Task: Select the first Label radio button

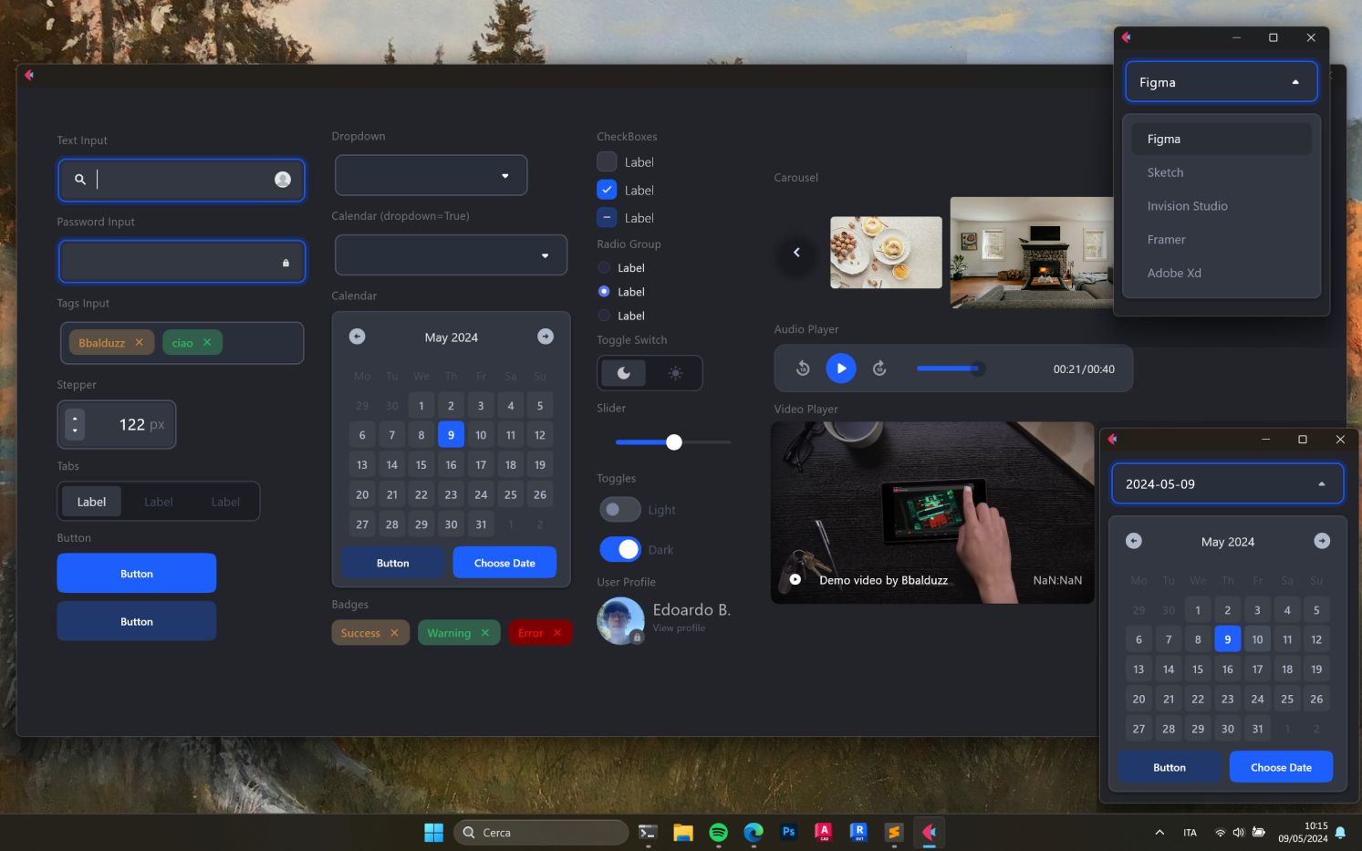Action: tap(604, 268)
